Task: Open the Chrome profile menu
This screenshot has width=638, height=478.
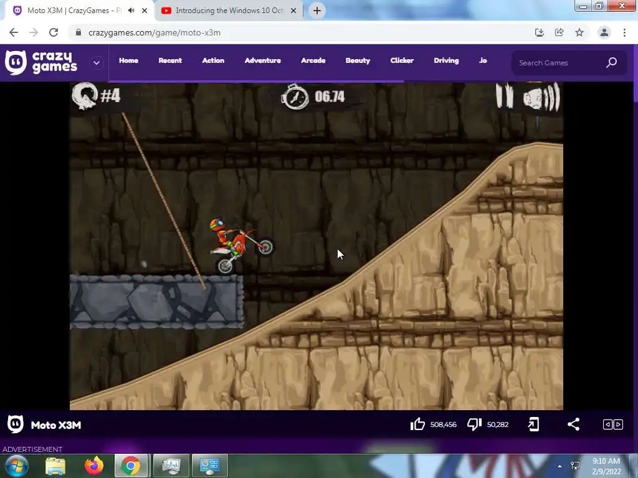Action: [604, 32]
